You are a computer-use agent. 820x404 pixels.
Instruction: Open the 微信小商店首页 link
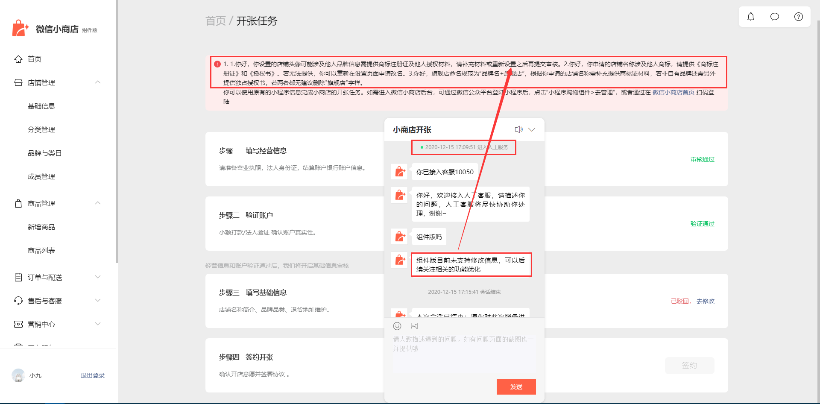pyautogui.click(x=674, y=92)
